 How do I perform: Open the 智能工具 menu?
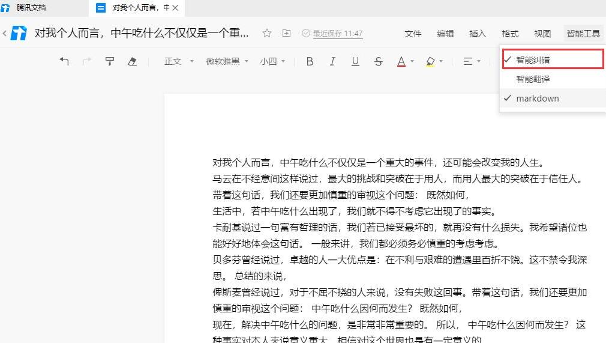583,34
